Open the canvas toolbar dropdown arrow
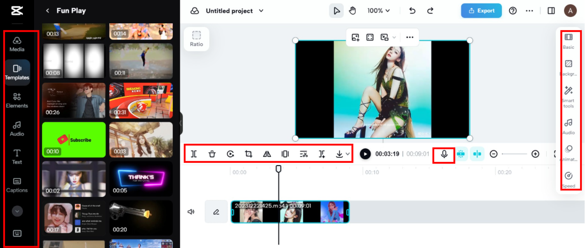 tap(394, 38)
